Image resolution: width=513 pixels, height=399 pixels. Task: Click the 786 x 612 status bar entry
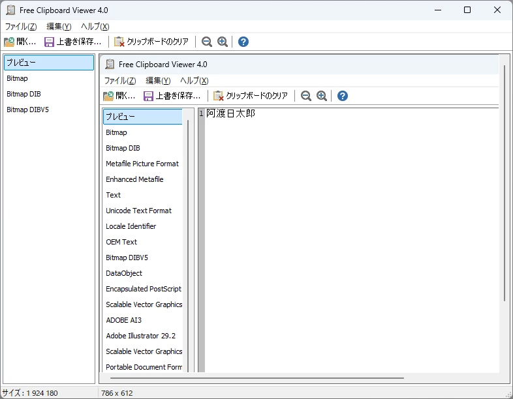click(117, 392)
